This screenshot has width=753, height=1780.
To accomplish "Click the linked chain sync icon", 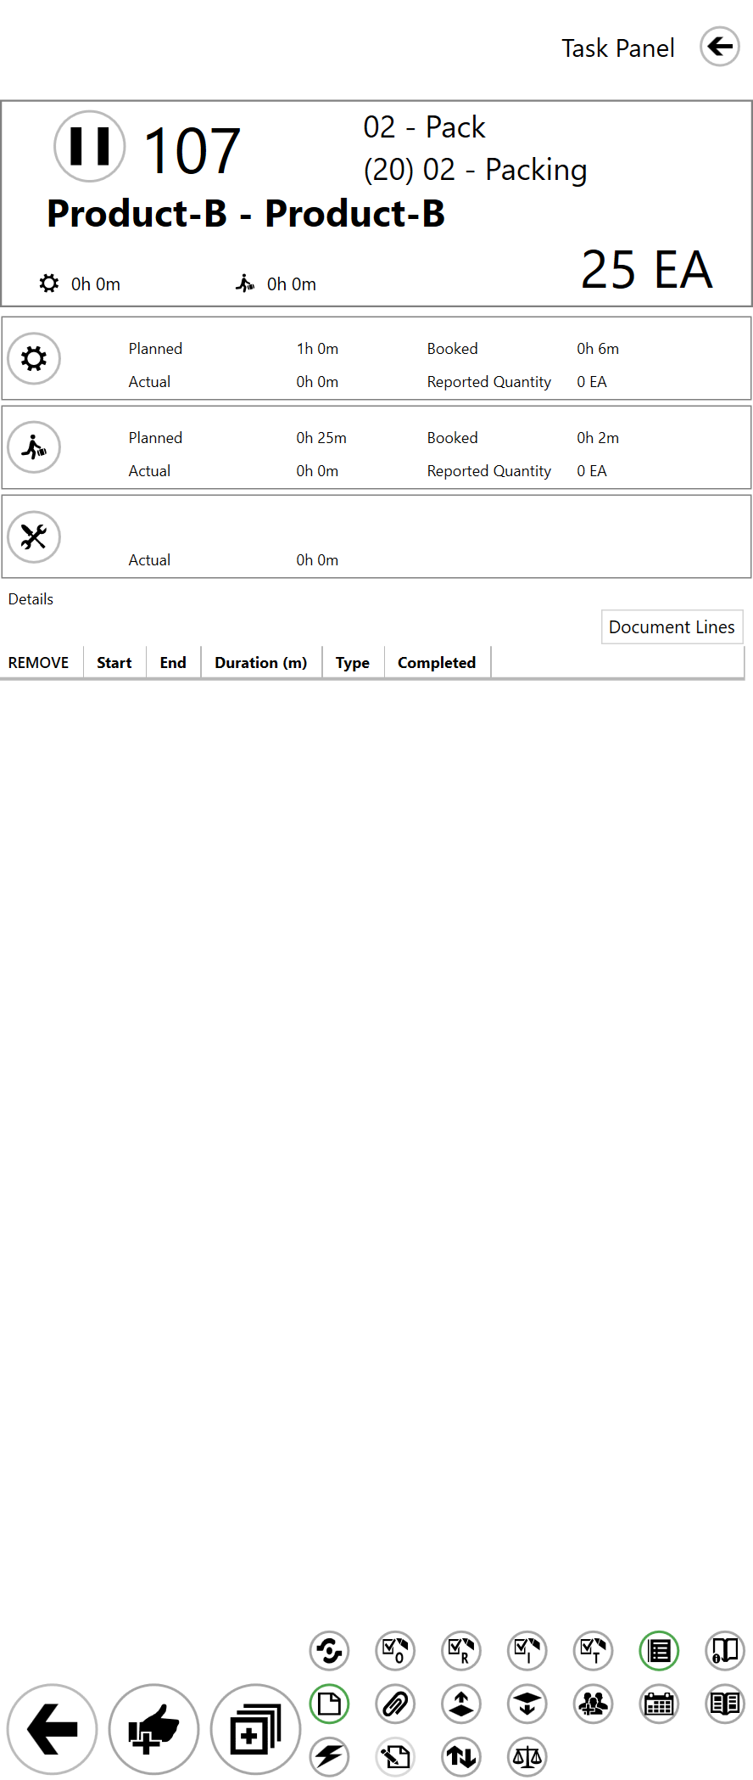I will click(x=330, y=1651).
